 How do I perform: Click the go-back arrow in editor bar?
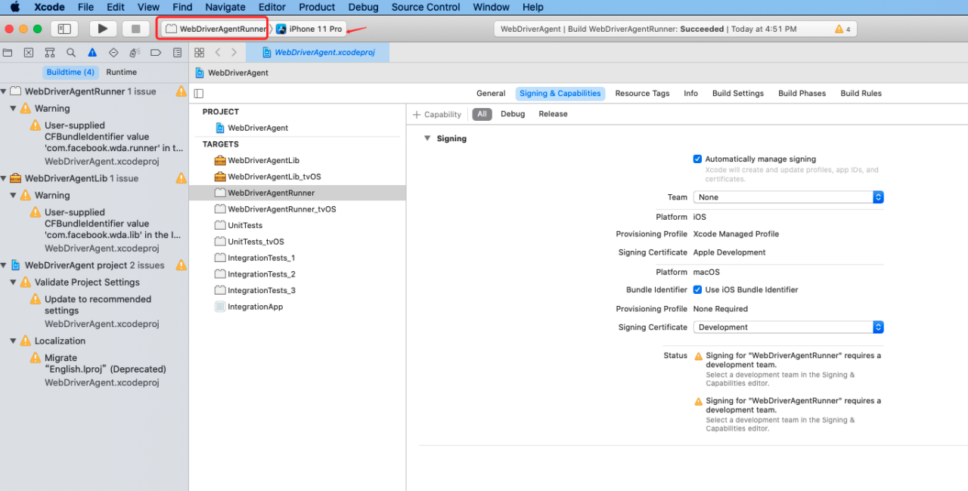point(218,53)
